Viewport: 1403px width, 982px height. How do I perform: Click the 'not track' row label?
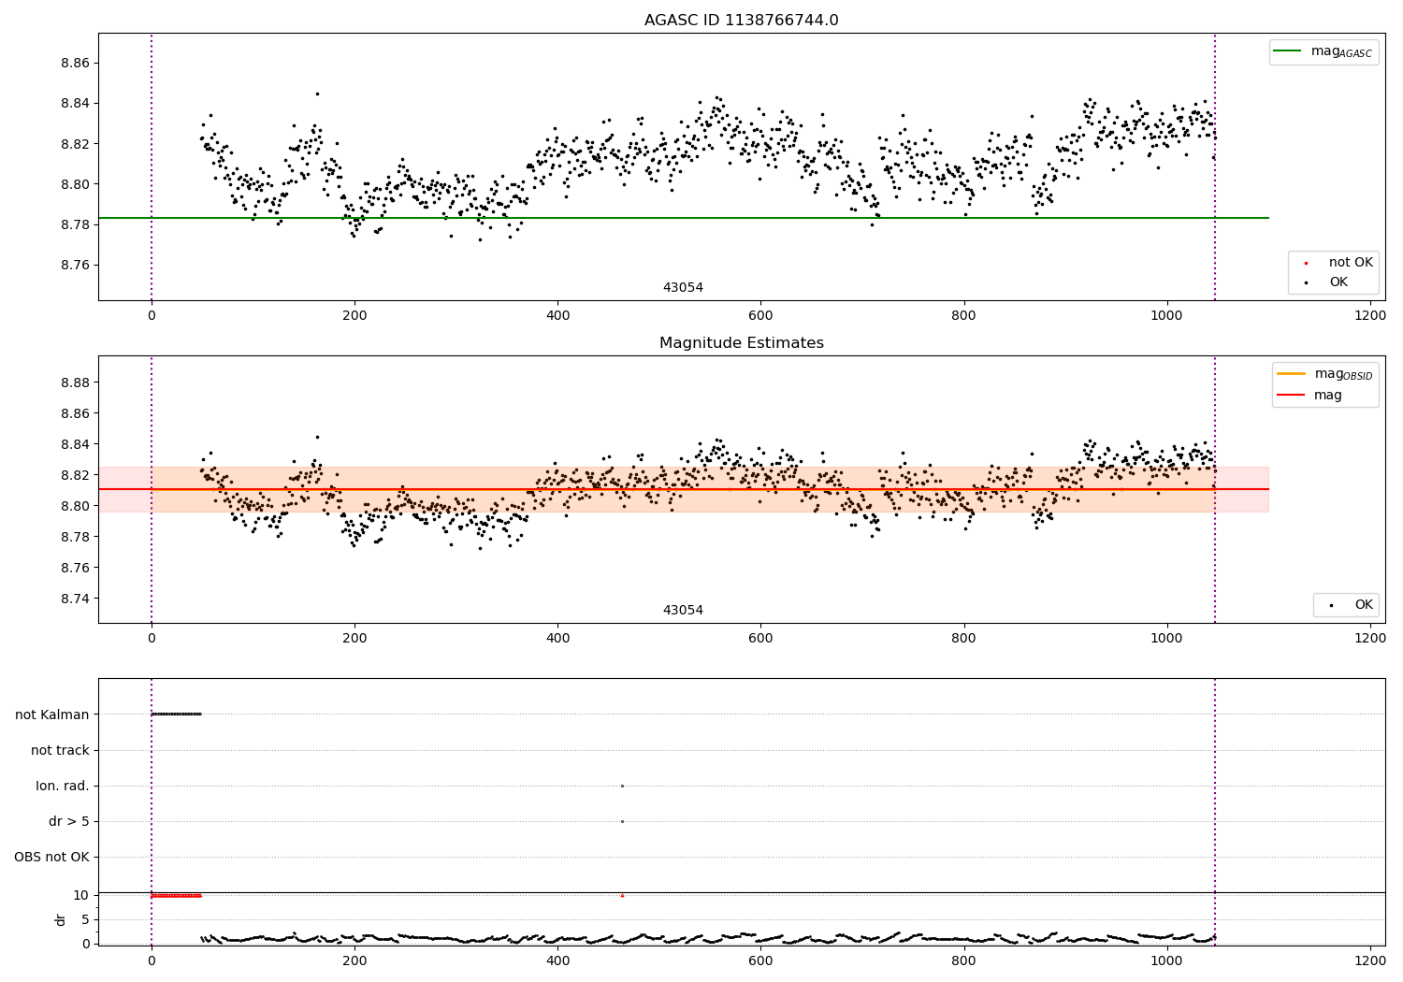(60, 750)
